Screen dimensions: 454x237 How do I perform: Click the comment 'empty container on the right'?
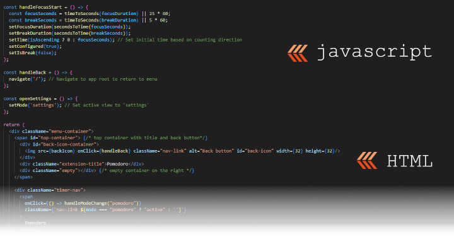pos(146,171)
